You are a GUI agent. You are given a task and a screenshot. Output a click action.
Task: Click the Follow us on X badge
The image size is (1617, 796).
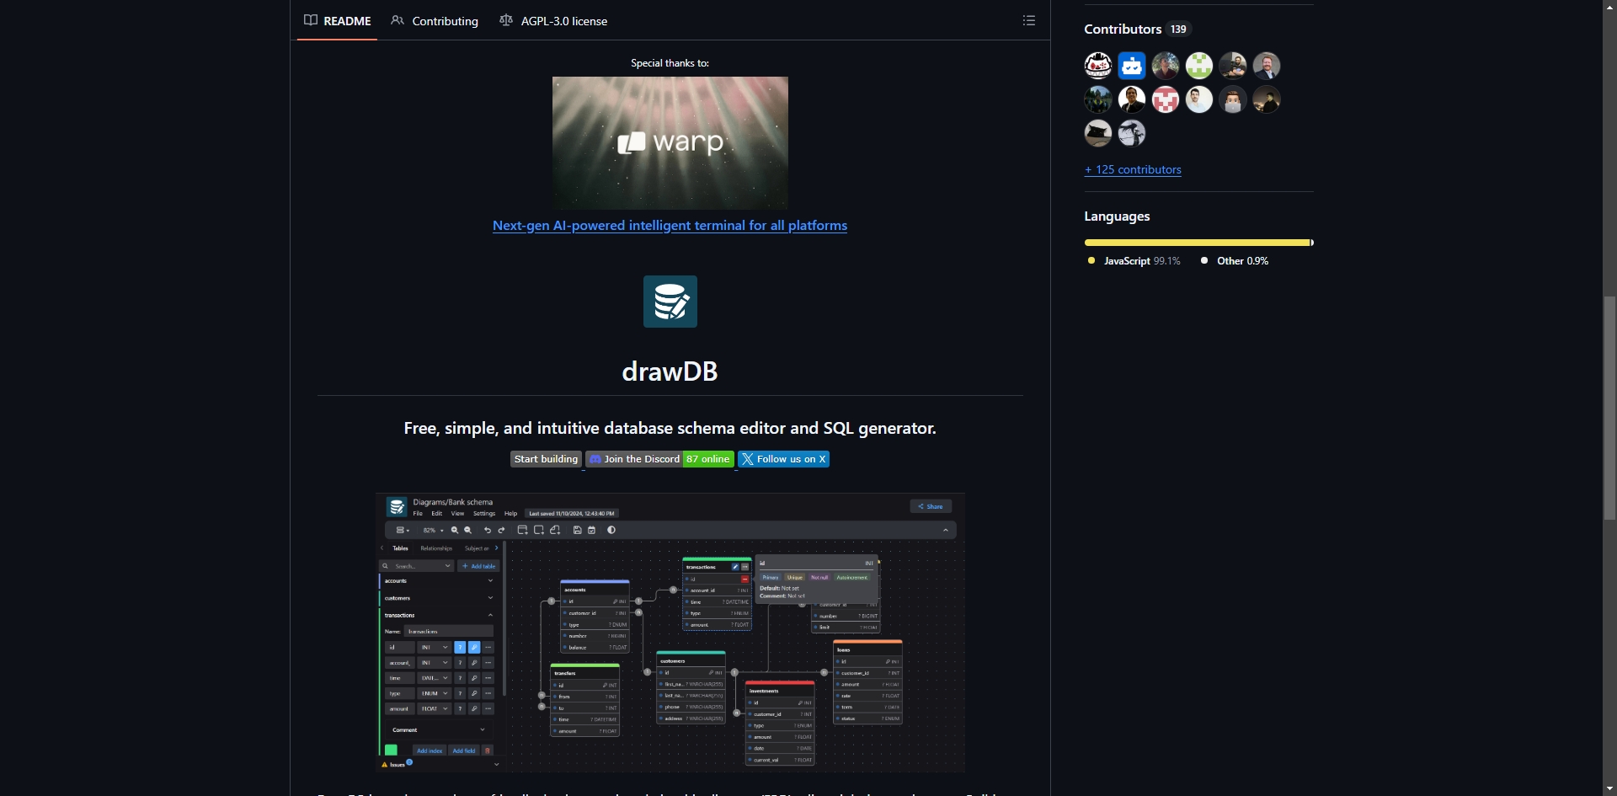783,459
